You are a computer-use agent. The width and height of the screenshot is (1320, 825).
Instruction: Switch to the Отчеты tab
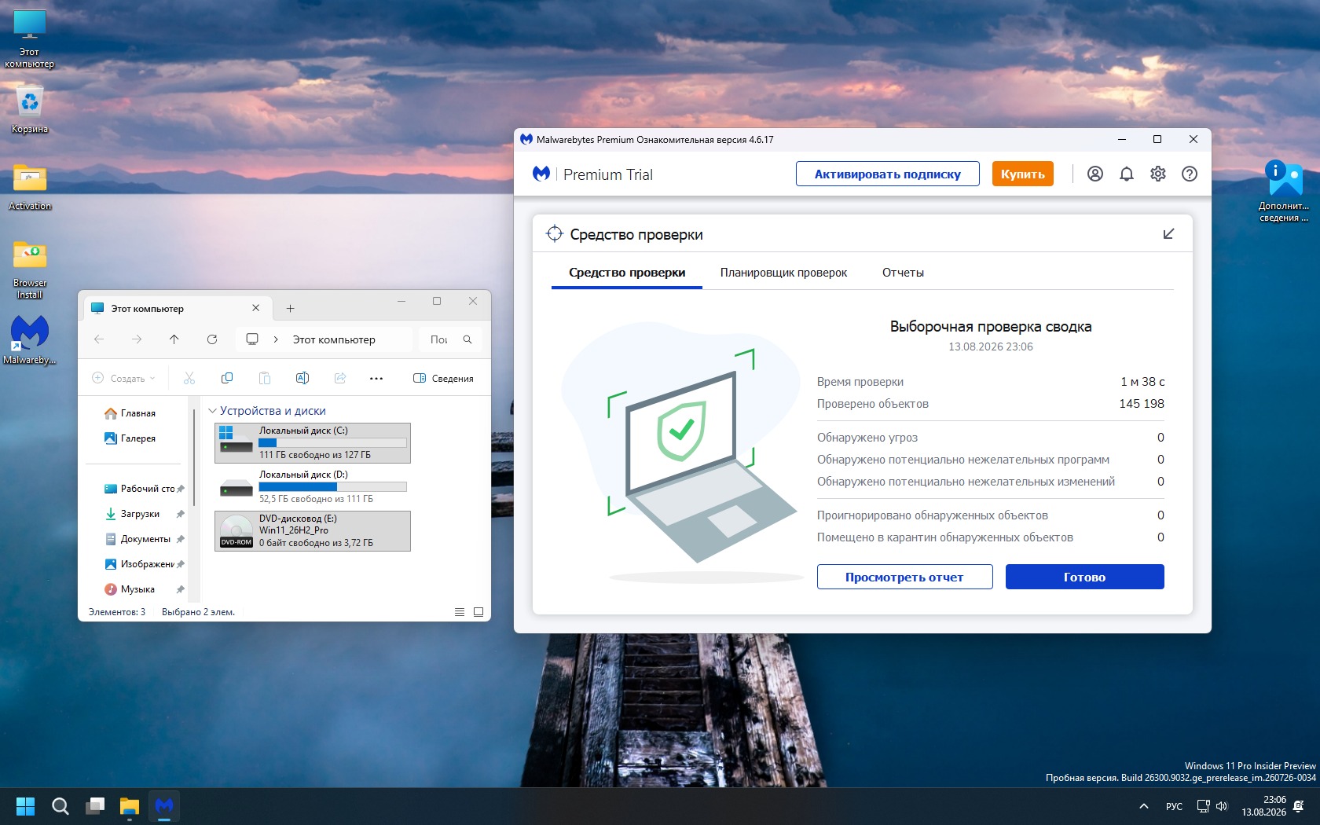tap(903, 273)
